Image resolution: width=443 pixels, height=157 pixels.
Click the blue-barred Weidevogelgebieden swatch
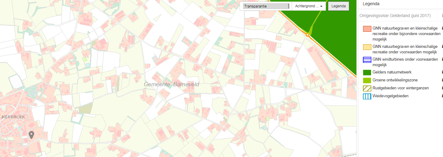(367, 96)
